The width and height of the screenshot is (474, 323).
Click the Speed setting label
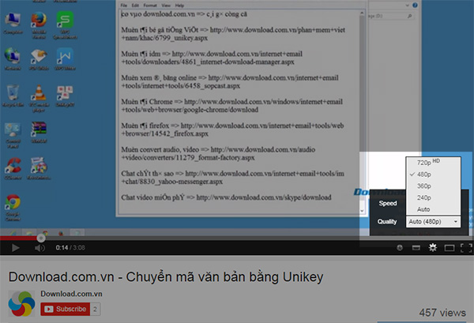coord(388,203)
